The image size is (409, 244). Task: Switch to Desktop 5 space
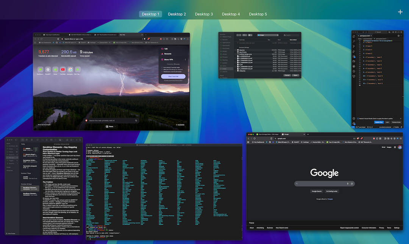(x=258, y=14)
